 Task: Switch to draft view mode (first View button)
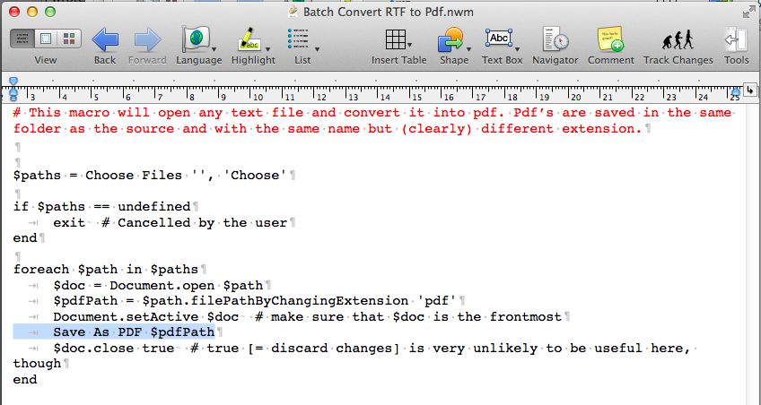point(23,39)
